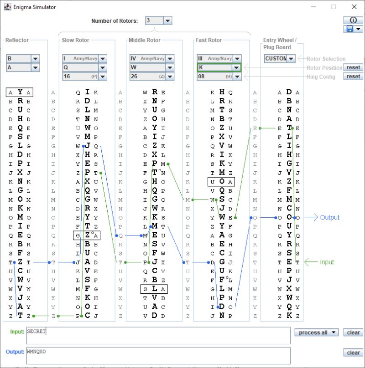Click the reset button for Ring Config
Image resolution: width=365 pixels, height=368 pixels.
[x=354, y=76]
